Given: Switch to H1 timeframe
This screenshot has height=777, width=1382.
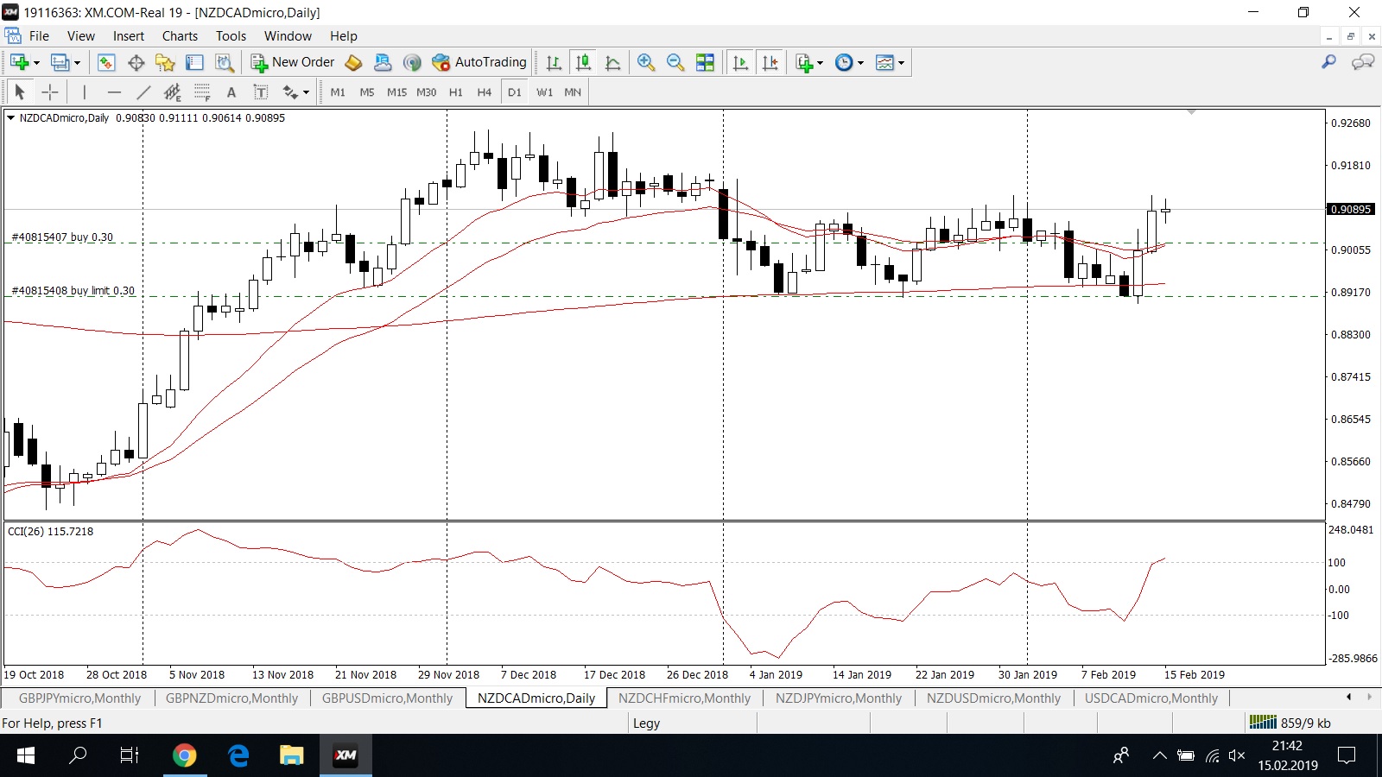Looking at the screenshot, I should [456, 92].
